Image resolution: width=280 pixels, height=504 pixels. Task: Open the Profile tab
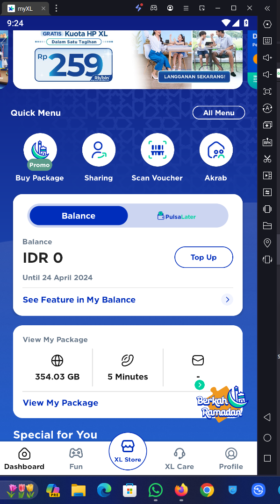pyautogui.click(x=231, y=459)
